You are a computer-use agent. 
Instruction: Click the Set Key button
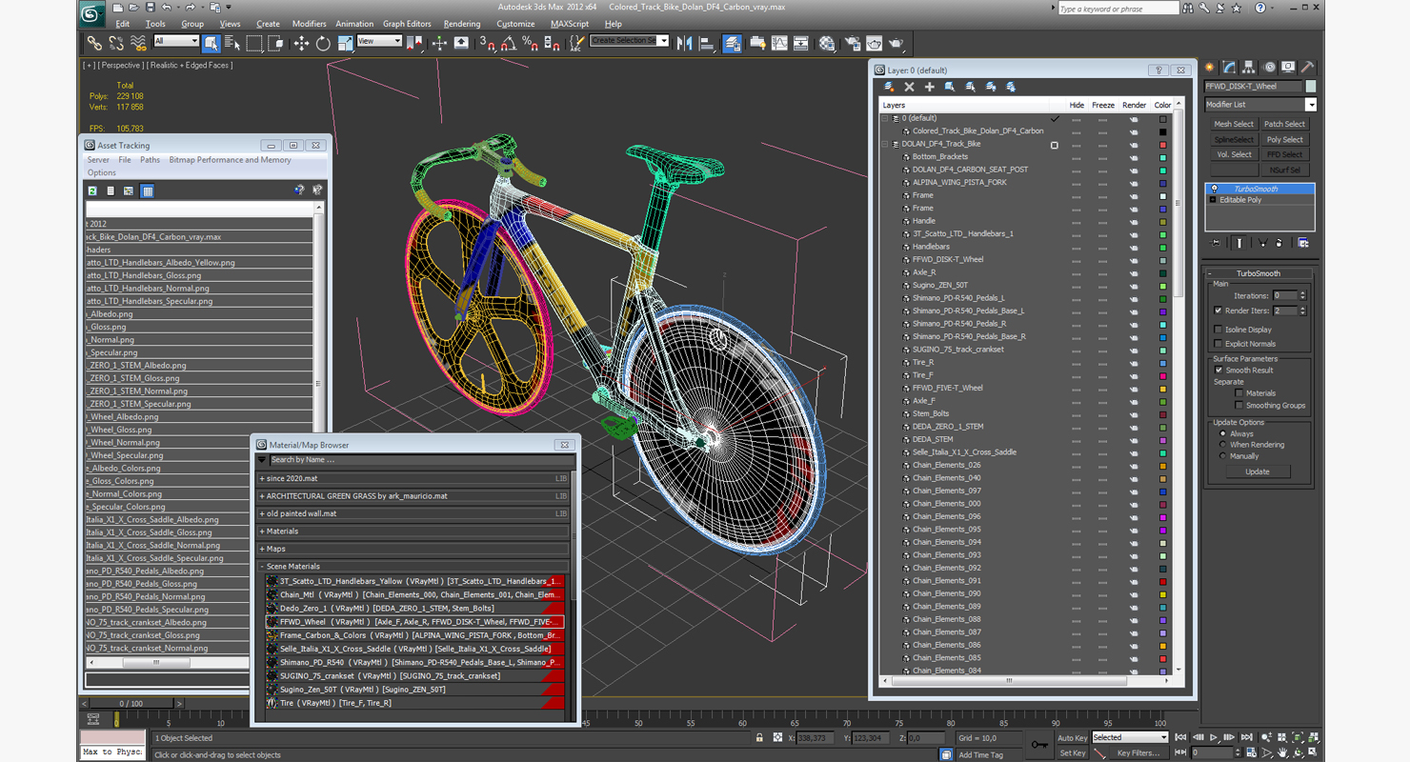coord(1073,752)
